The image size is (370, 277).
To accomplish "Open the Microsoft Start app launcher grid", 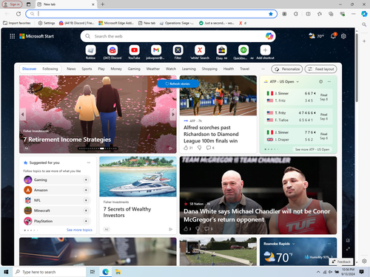I will [12, 36].
